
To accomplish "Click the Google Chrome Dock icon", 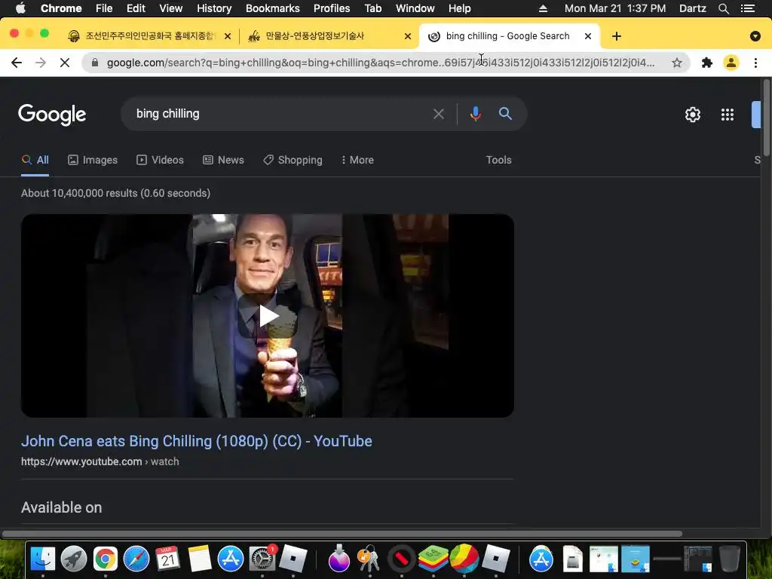I will click(x=106, y=559).
